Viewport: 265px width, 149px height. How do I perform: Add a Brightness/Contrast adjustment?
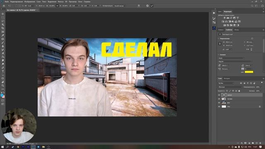224,18
